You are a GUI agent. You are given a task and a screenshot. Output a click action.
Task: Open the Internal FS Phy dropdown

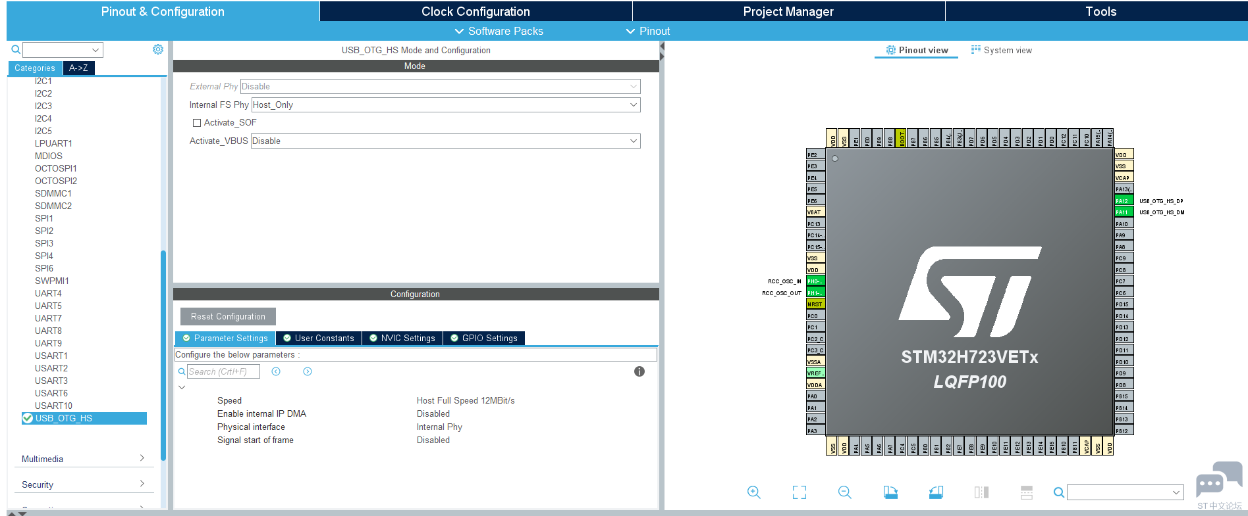pos(445,105)
